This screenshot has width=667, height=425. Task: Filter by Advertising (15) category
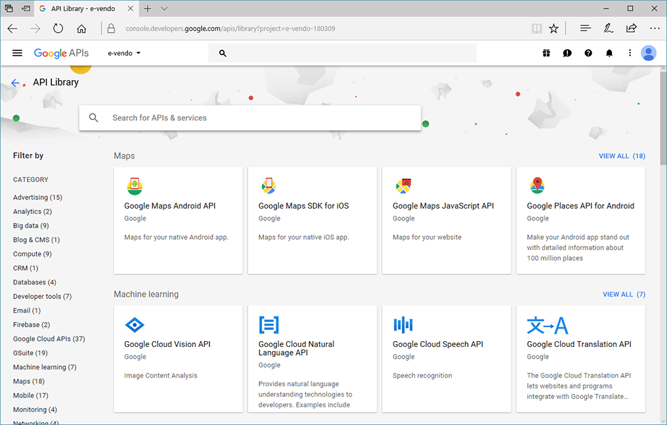tap(37, 197)
